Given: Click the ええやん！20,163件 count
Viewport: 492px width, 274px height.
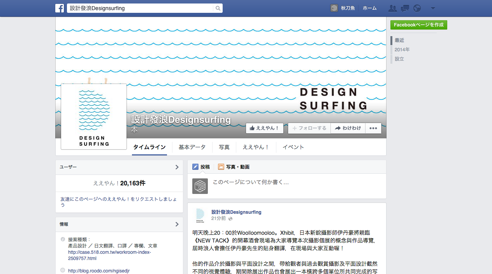Looking at the screenshot, I should click(119, 183).
